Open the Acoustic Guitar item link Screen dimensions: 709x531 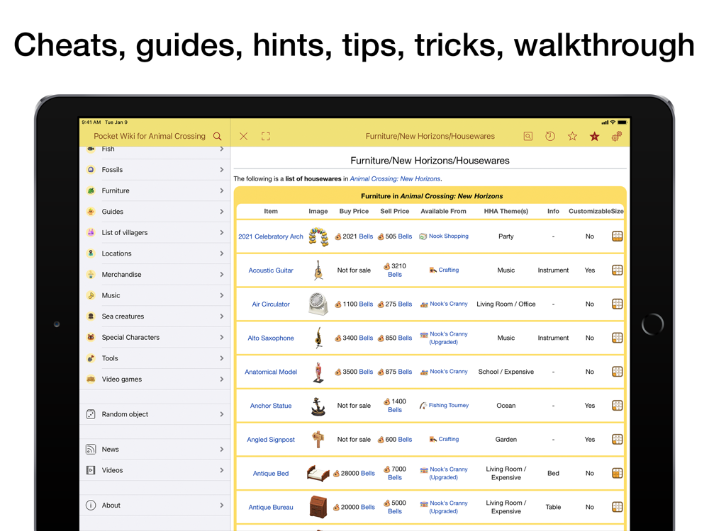click(271, 270)
